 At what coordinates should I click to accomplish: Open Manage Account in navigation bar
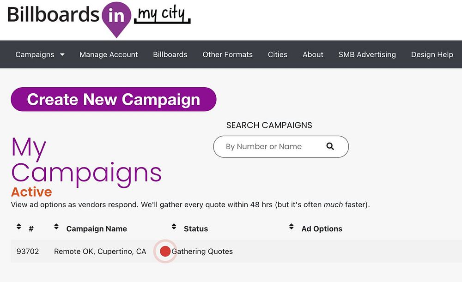click(x=109, y=54)
